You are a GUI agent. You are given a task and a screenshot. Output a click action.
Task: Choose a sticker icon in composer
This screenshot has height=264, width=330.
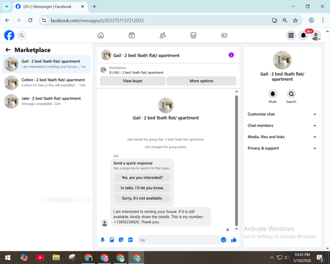coord(121,240)
